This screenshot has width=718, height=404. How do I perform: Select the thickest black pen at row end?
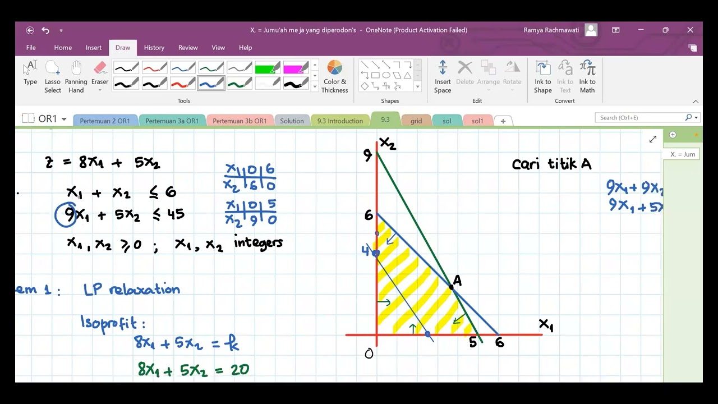tap(296, 84)
